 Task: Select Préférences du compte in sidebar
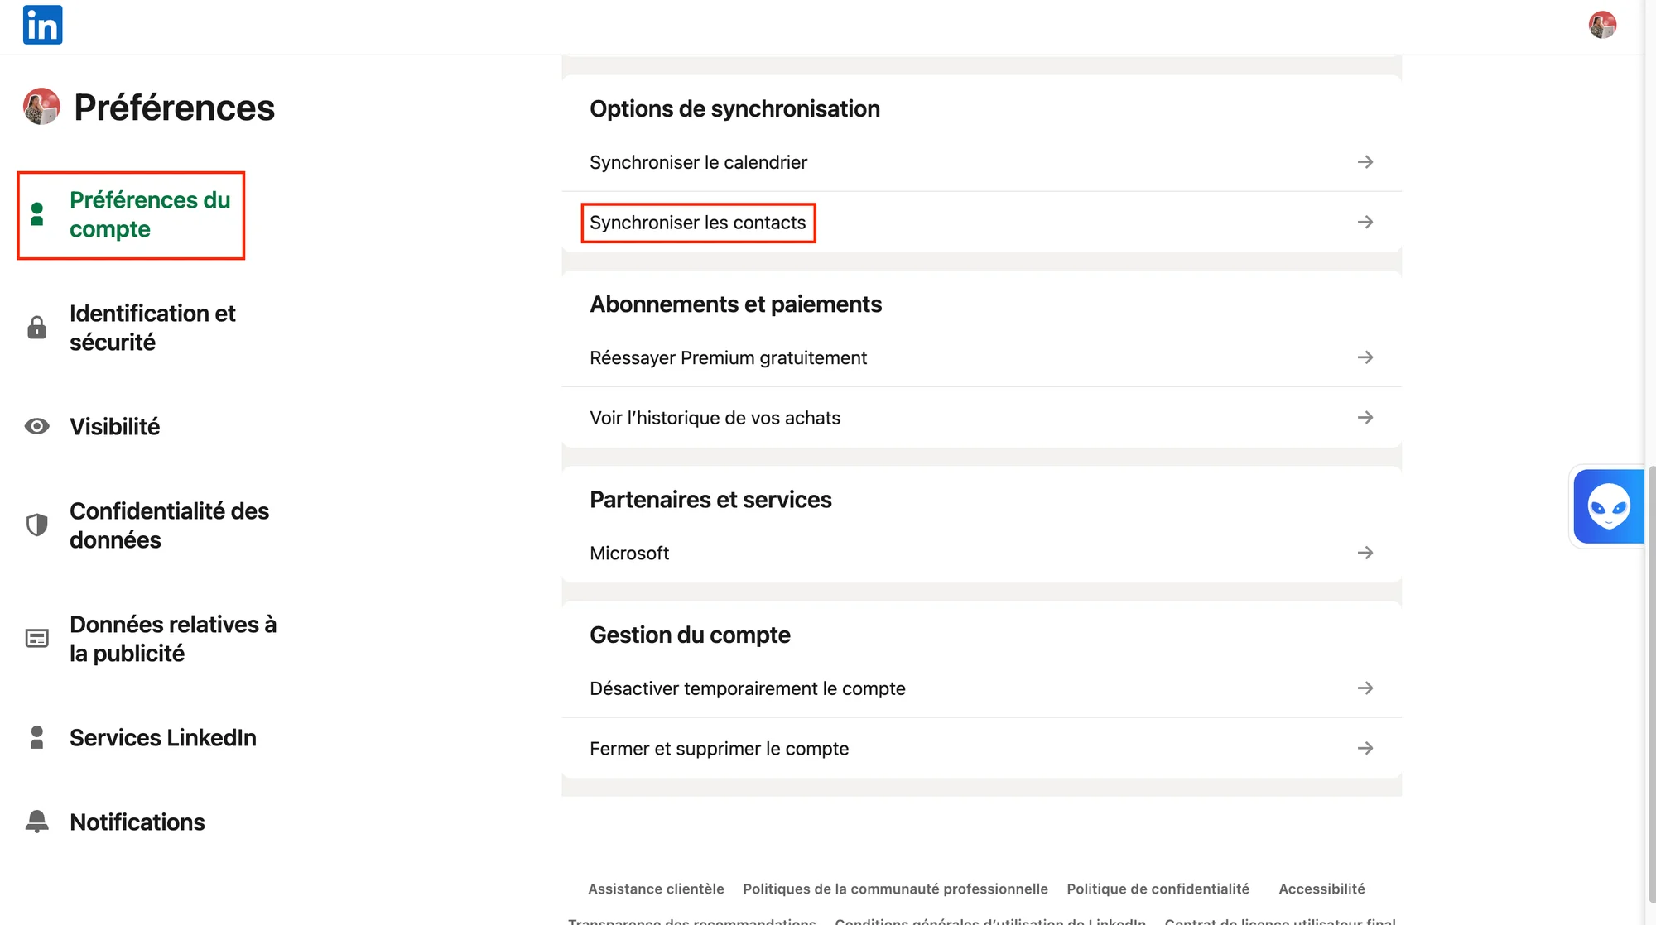tap(150, 214)
